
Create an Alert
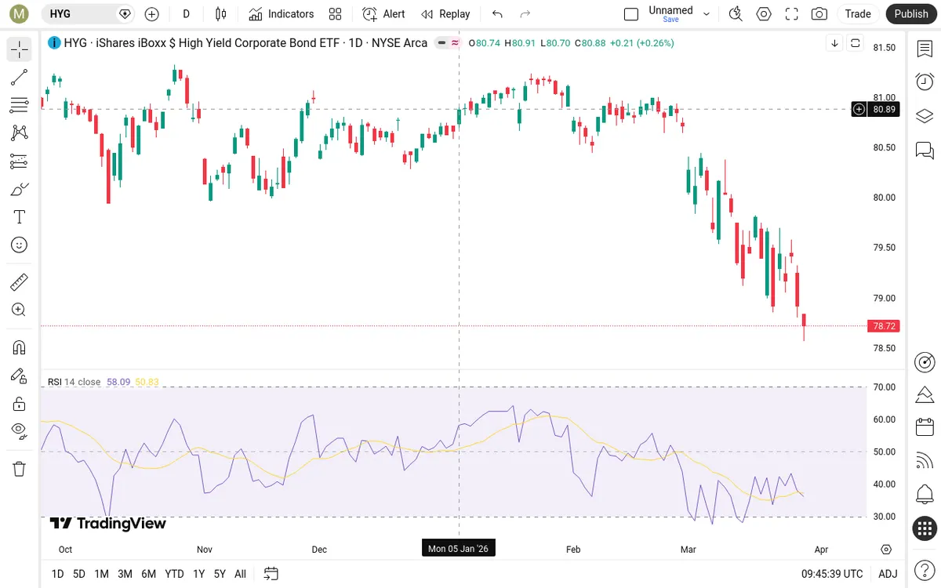coord(384,14)
